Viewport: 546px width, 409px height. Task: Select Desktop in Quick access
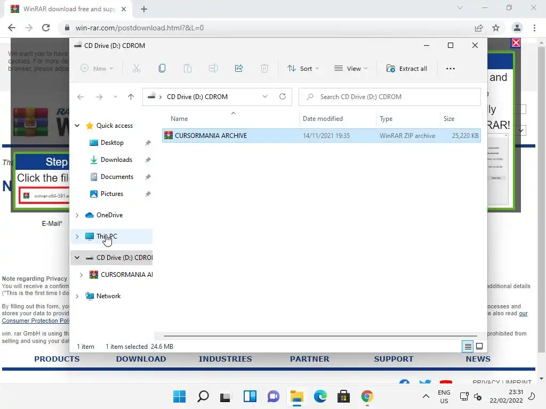(112, 143)
